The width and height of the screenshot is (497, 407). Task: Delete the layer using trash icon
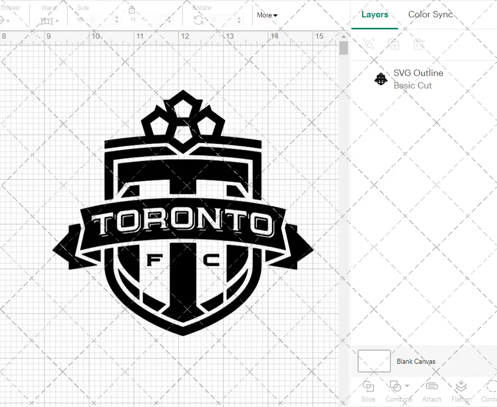pos(419,45)
